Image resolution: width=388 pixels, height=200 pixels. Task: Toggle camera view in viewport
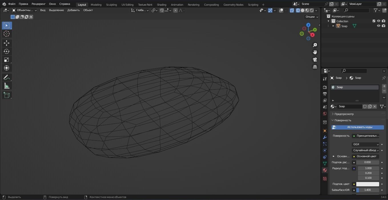tap(315, 60)
